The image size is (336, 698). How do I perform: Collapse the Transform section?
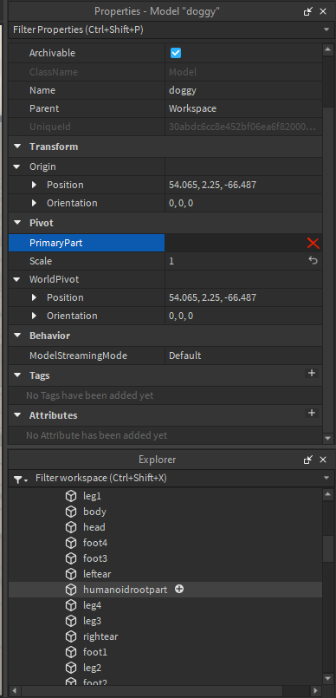point(17,147)
